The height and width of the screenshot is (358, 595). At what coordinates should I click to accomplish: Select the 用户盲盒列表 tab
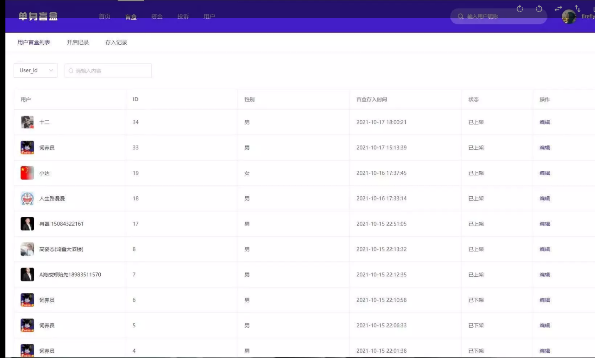click(34, 42)
